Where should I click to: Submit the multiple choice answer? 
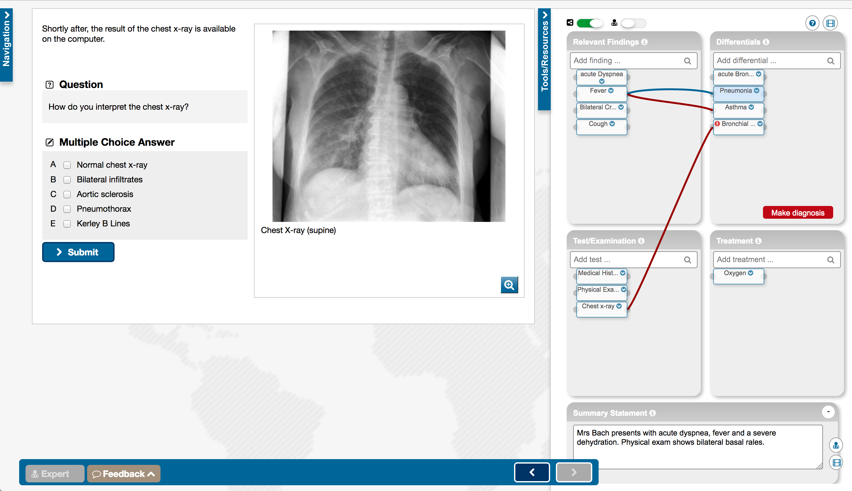click(78, 252)
